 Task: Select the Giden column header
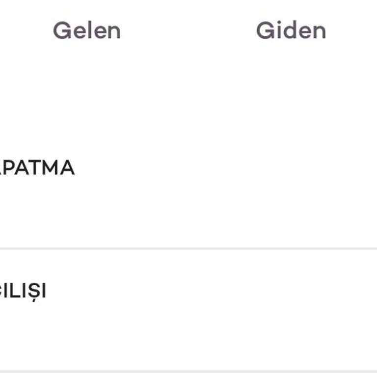pos(291,30)
